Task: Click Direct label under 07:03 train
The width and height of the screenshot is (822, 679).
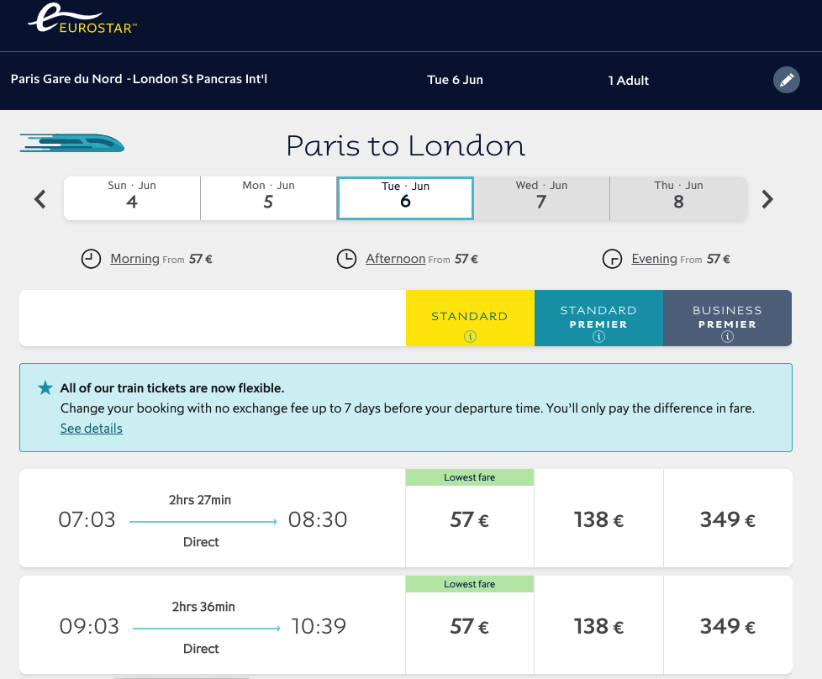Action: pyautogui.click(x=201, y=542)
